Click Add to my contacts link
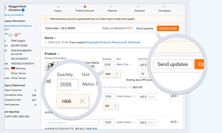This screenshot has width=222, height=133. [x=14, y=15]
